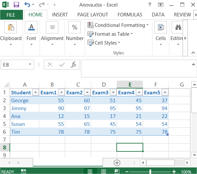
Task: Open the Undo history dropdown arrow
Action: [x=33, y=5]
